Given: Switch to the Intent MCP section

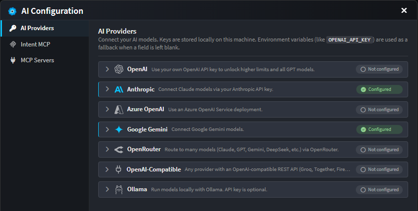Looking at the screenshot, I should 45,44.
